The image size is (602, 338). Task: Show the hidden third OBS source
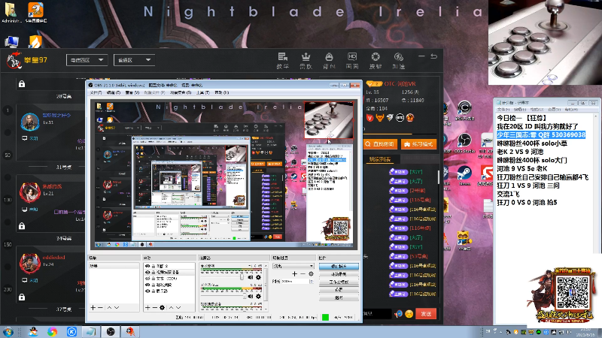[147, 279]
